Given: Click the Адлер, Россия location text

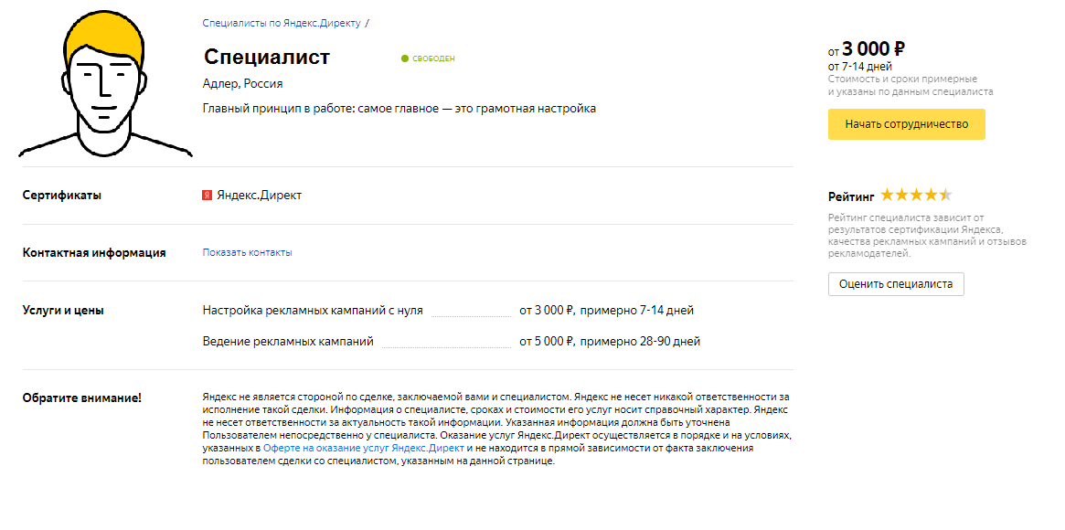Looking at the screenshot, I should coord(242,84).
